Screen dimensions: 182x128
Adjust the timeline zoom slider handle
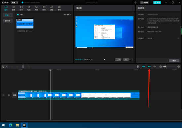[x=165, y=67]
